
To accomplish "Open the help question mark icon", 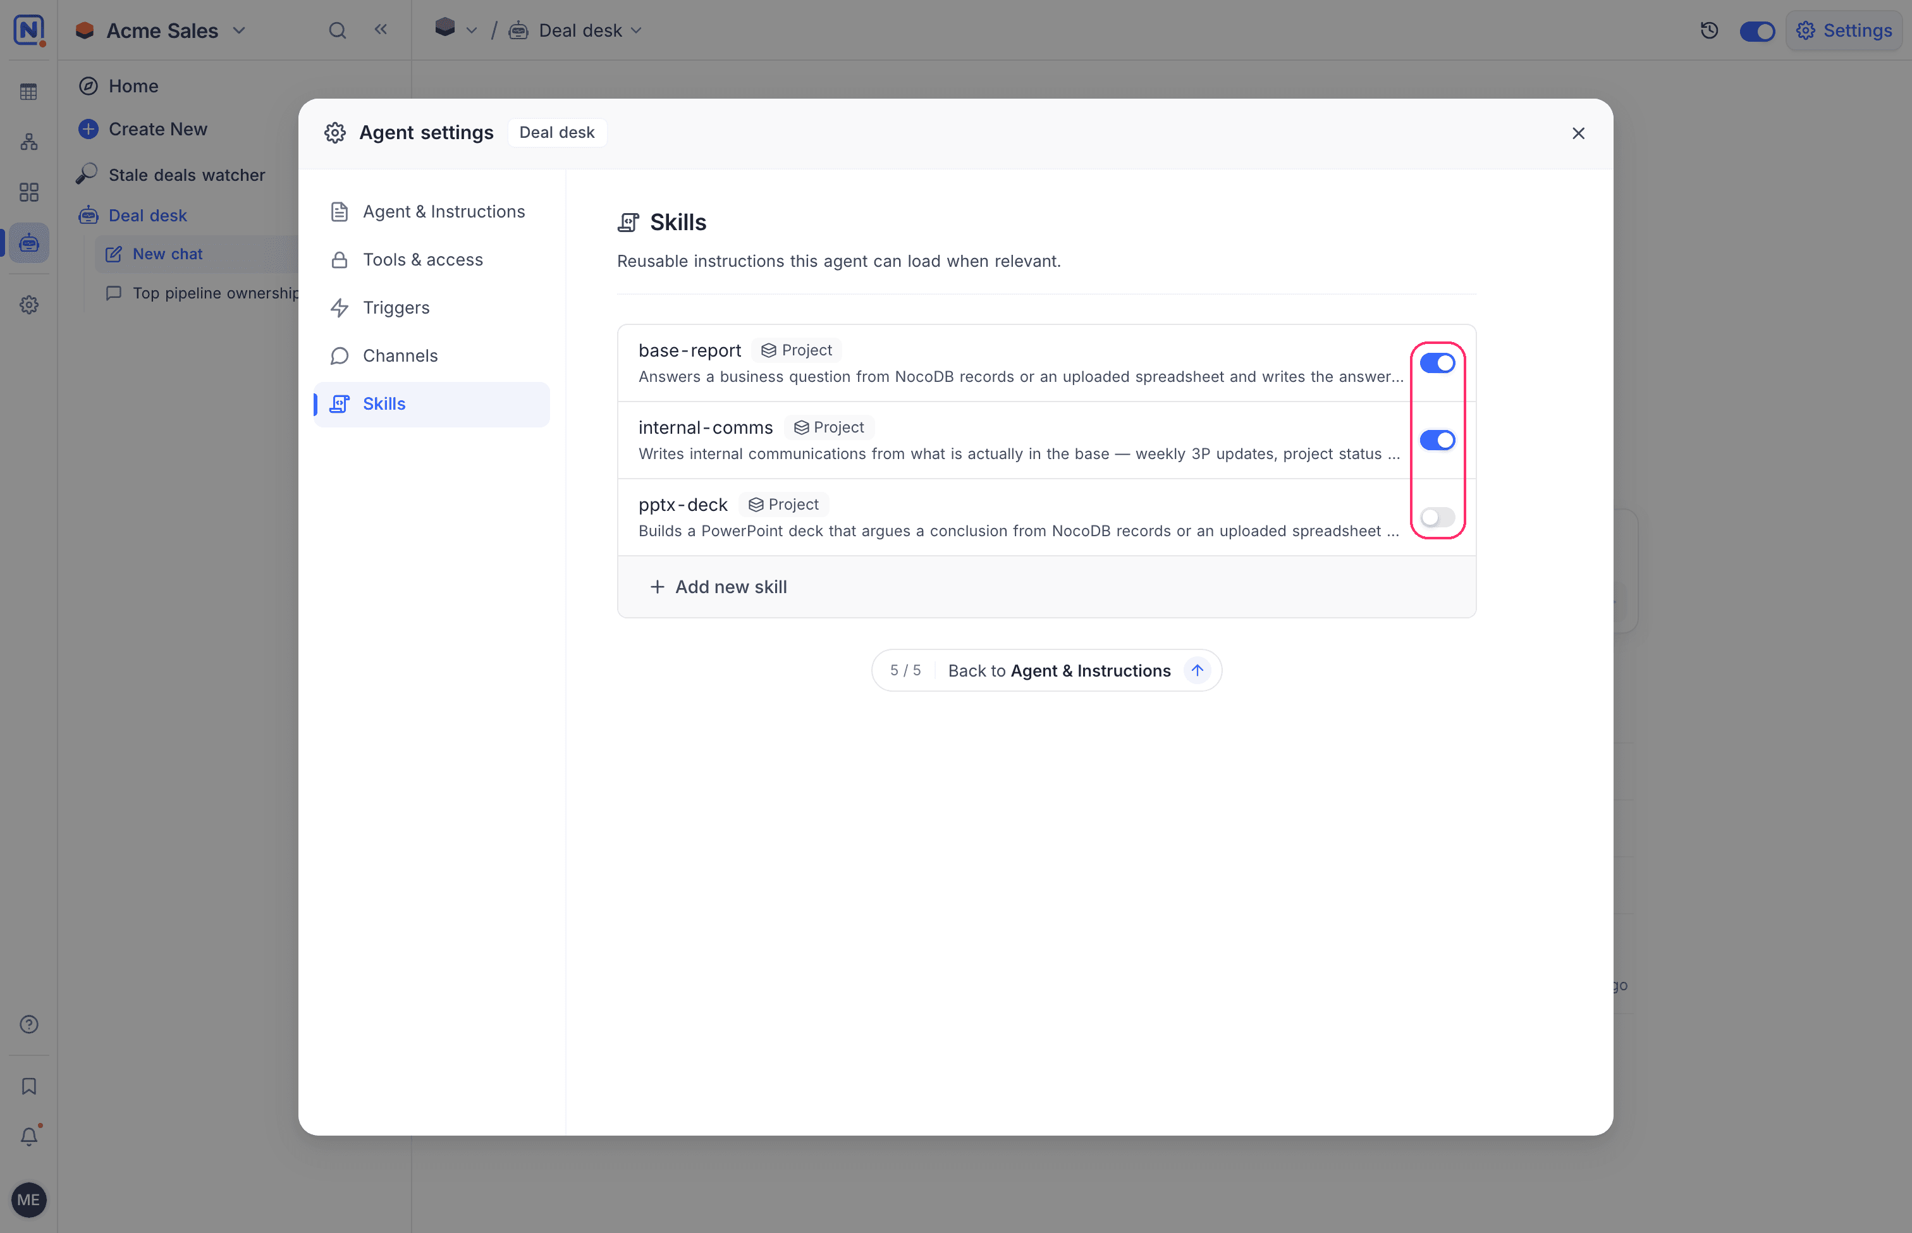I will click(x=29, y=1024).
